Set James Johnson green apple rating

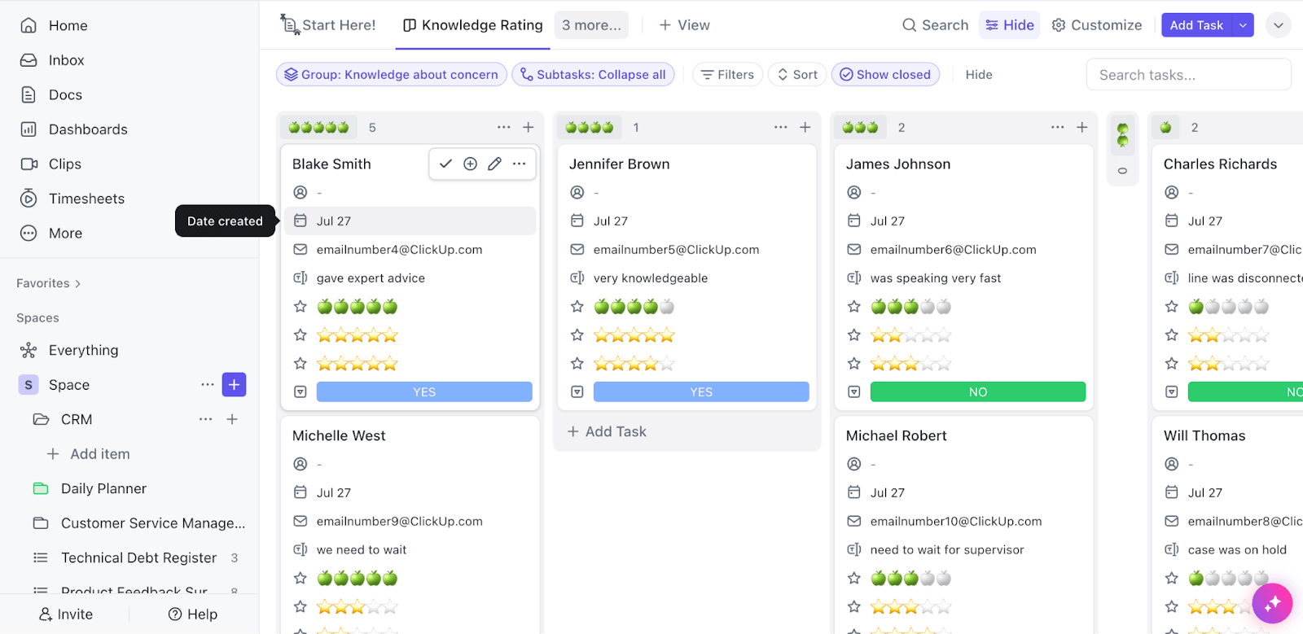(x=910, y=307)
